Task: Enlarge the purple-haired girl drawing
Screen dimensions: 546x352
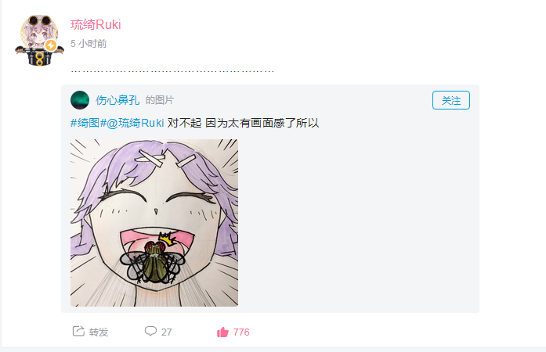Action: (154, 223)
